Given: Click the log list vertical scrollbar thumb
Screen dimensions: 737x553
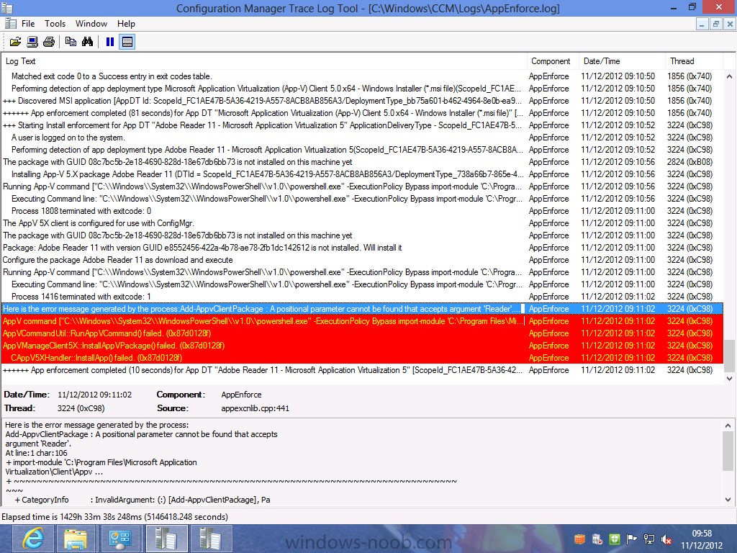Looking at the screenshot, I should [729, 356].
